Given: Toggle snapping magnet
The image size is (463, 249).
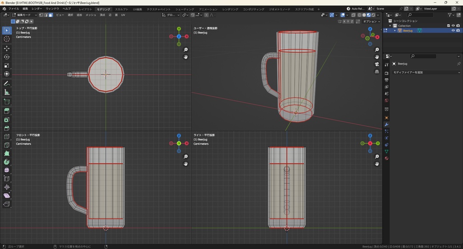Looking at the screenshot, I should [193, 15].
